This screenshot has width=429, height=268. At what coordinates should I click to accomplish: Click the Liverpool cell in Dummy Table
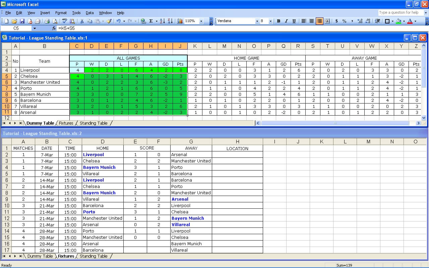point(44,70)
